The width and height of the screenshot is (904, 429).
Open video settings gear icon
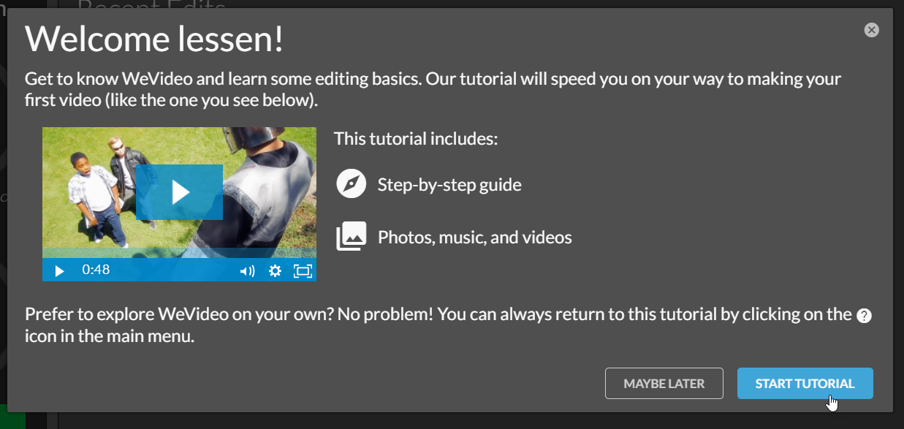tap(275, 271)
